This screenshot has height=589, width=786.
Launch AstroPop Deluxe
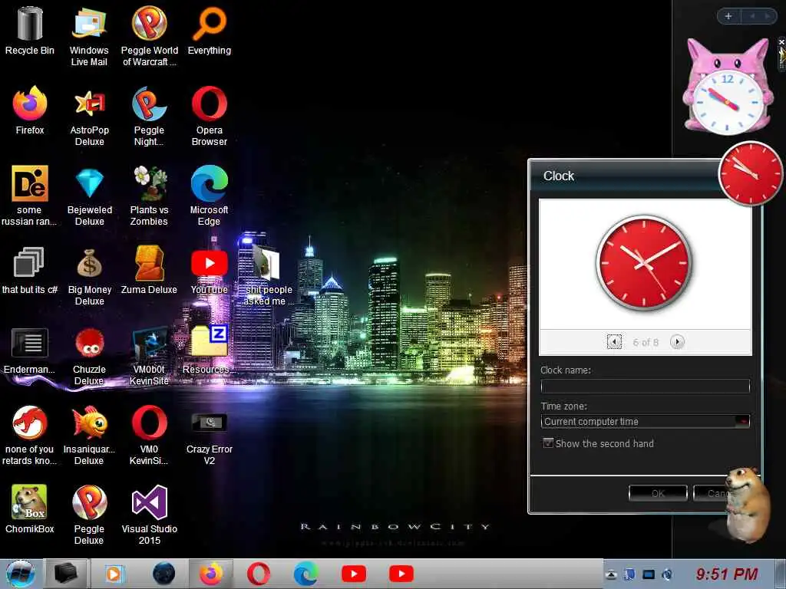(89, 117)
